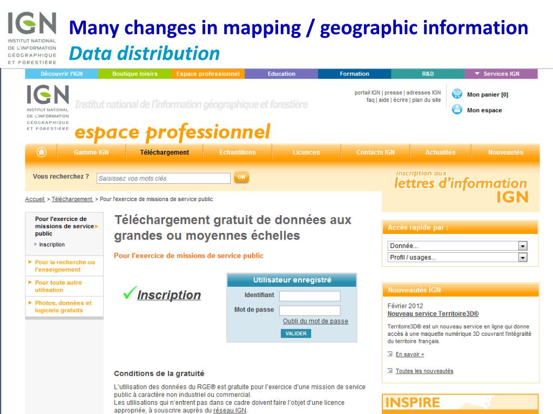
Task: Open sidebar Inscription sub-item
Action: 52,244
